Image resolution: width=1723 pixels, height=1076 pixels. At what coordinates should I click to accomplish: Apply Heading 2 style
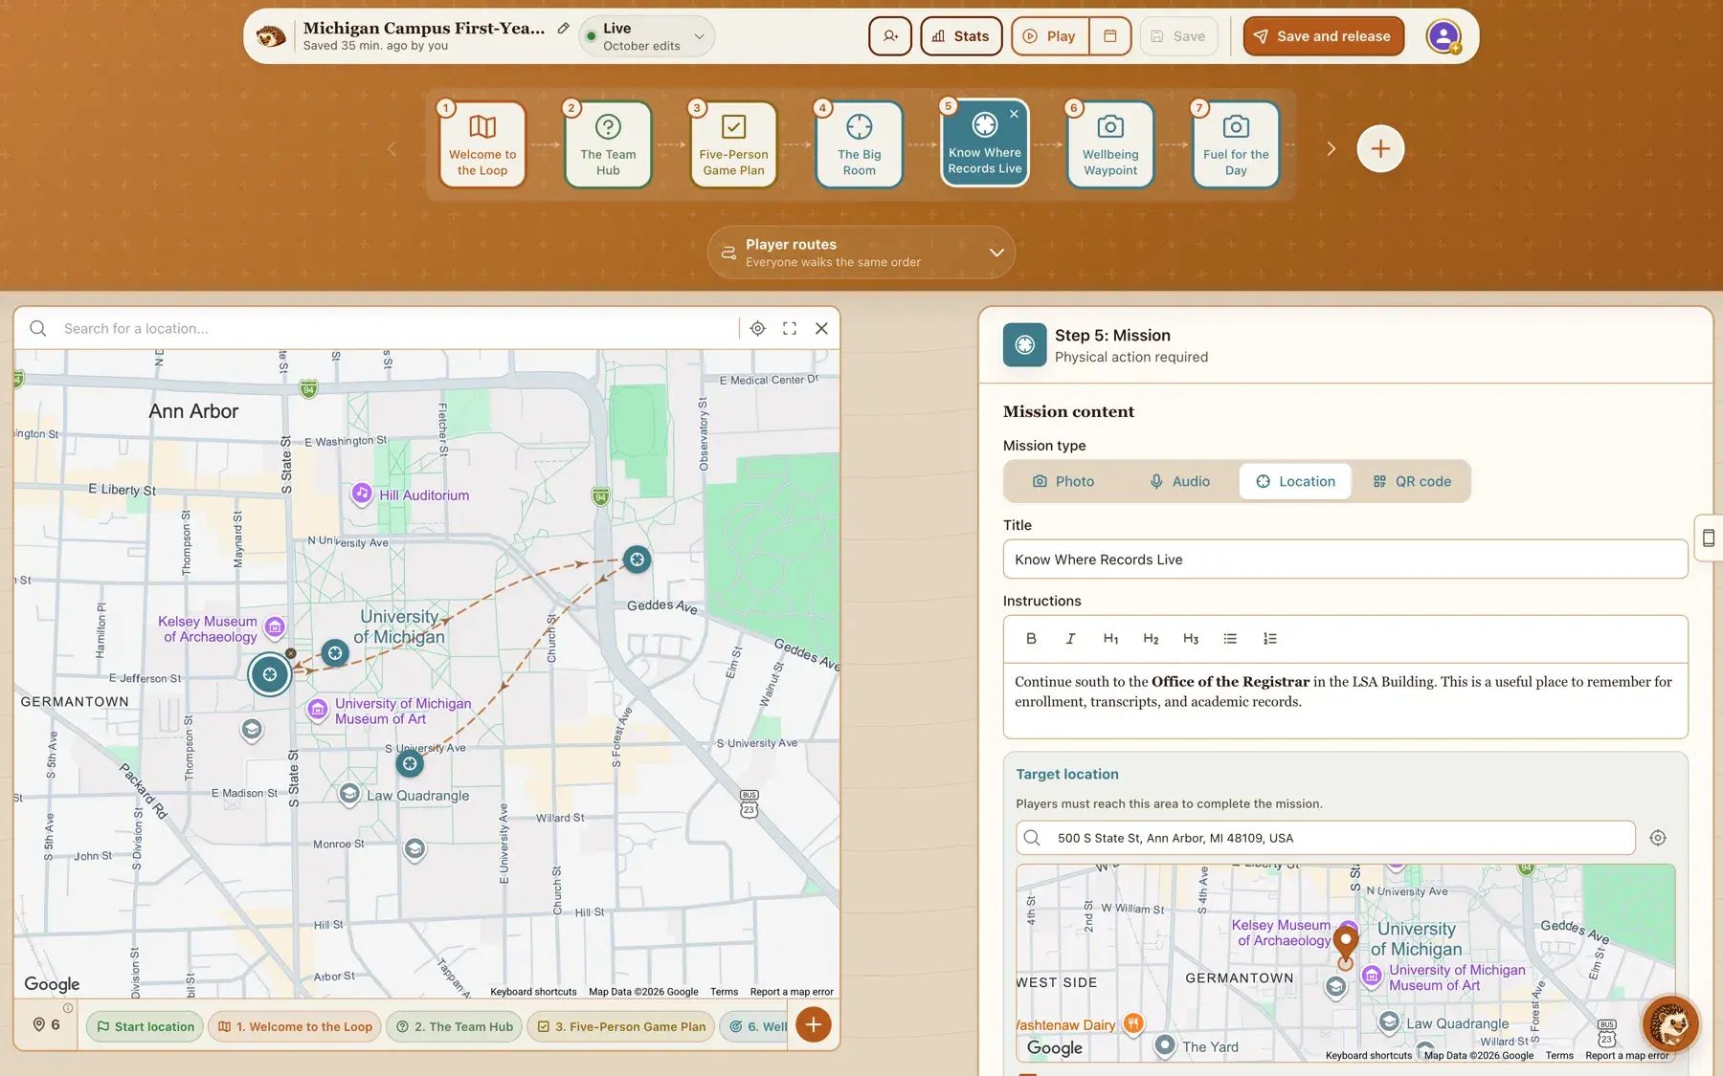pos(1151,639)
